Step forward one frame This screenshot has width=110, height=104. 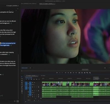tap(73, 73)
